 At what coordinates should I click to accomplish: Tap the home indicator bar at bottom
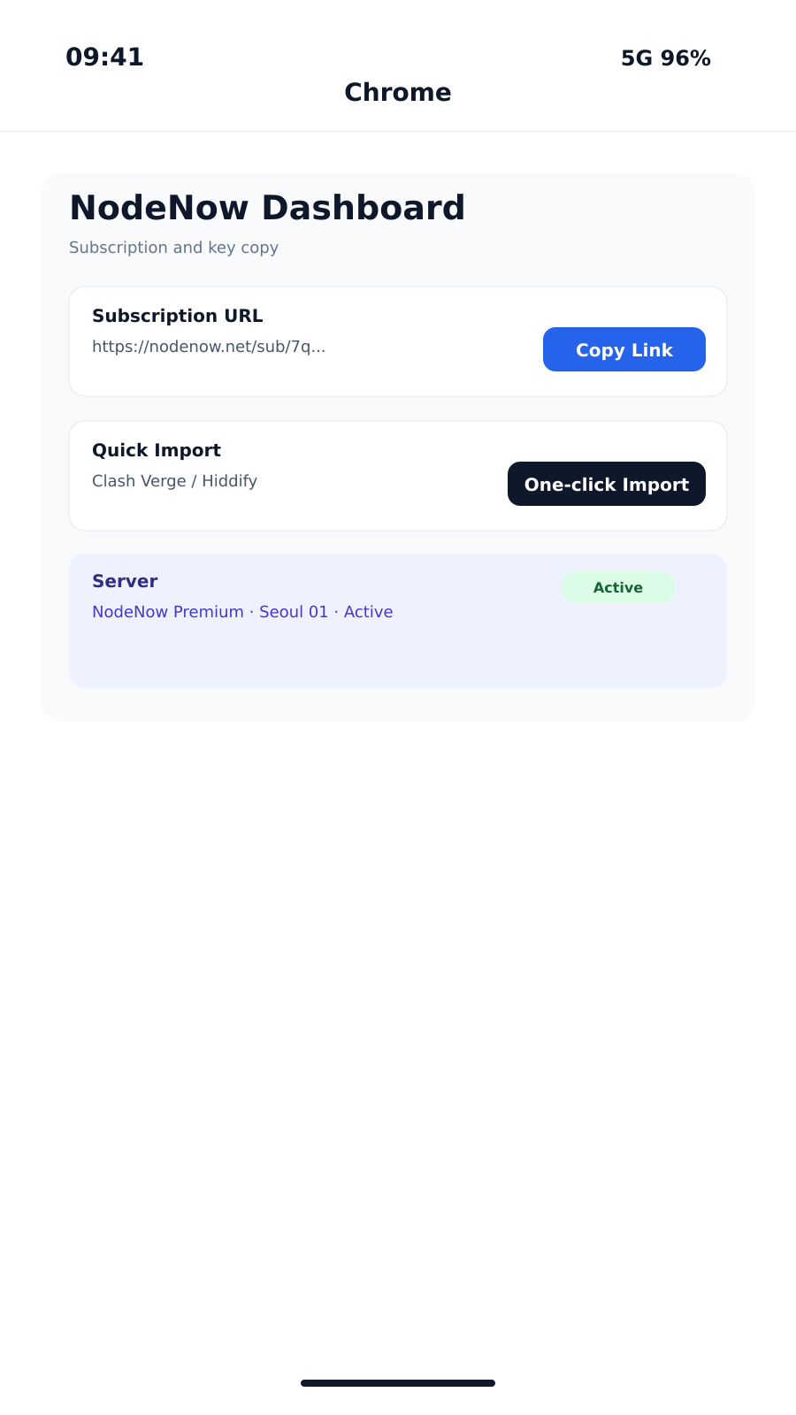pyautogui.click(x=398, y=1383)
